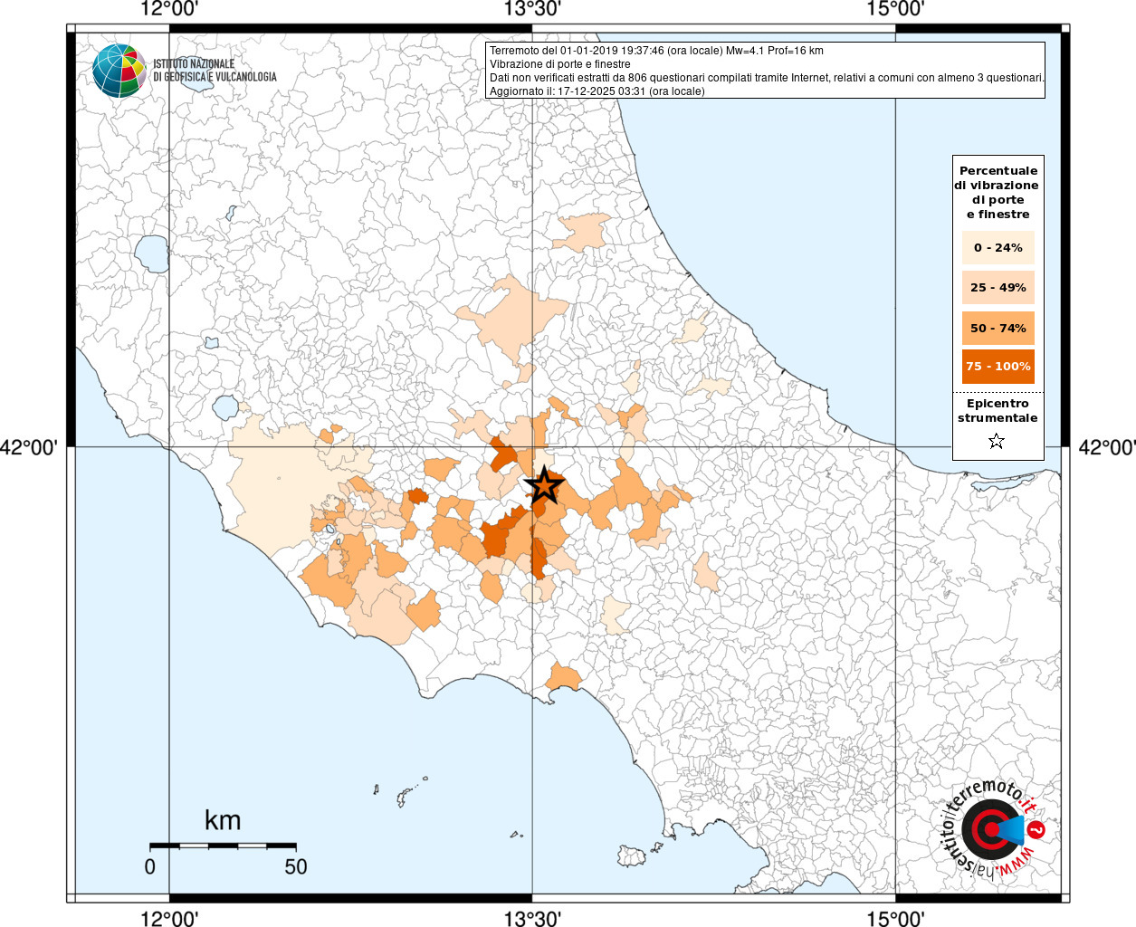The width and height of the screenshot is (1136, 927).
Task: Click the bottom 12°00' longitude label
Action: pos(169,919)
